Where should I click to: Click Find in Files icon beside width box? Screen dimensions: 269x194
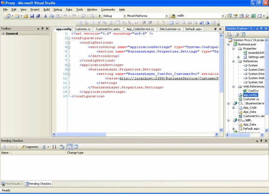tap(173, 16)
